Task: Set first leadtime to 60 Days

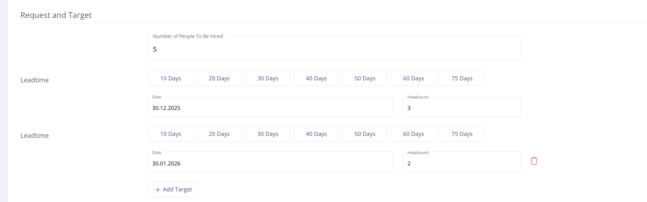Action: (413, 78)
